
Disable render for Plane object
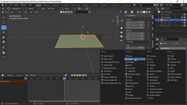pyautogui.click(x=185, y=20)
